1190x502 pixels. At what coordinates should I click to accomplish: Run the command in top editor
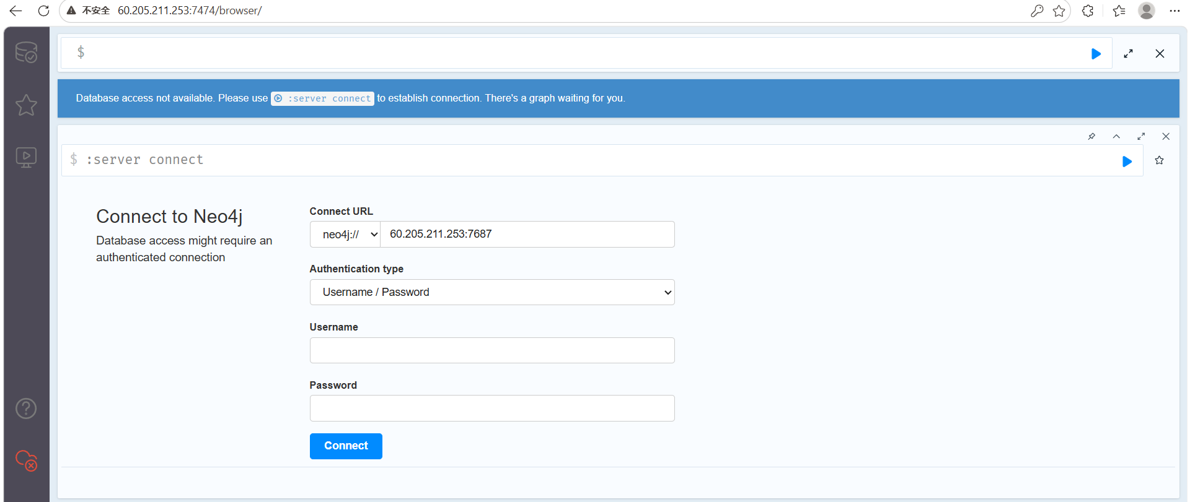(1096, 54)
